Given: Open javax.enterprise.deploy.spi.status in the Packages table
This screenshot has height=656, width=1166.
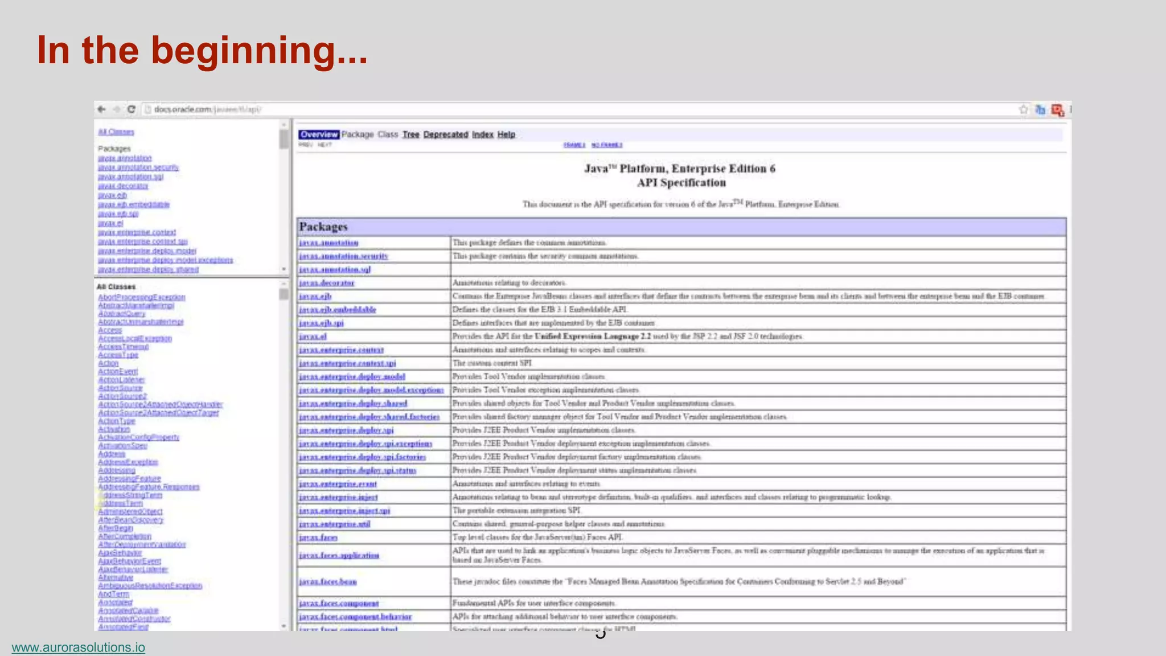Looking at the screenshot, I should [358, 470].
